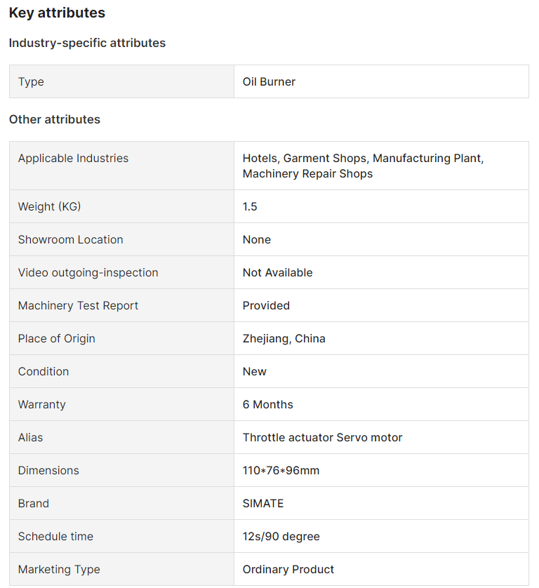This screenshot has height=588, width=539.
Task: Click the Condition row label
Action: pyautogui.click(x=44, y=372)
